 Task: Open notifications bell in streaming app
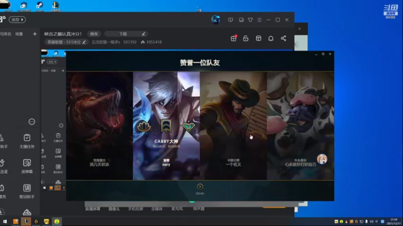click(271, 39)
